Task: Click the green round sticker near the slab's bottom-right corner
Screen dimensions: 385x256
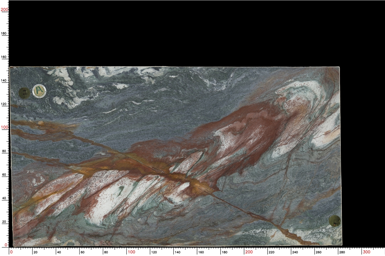Action: (x=335, y=221)
